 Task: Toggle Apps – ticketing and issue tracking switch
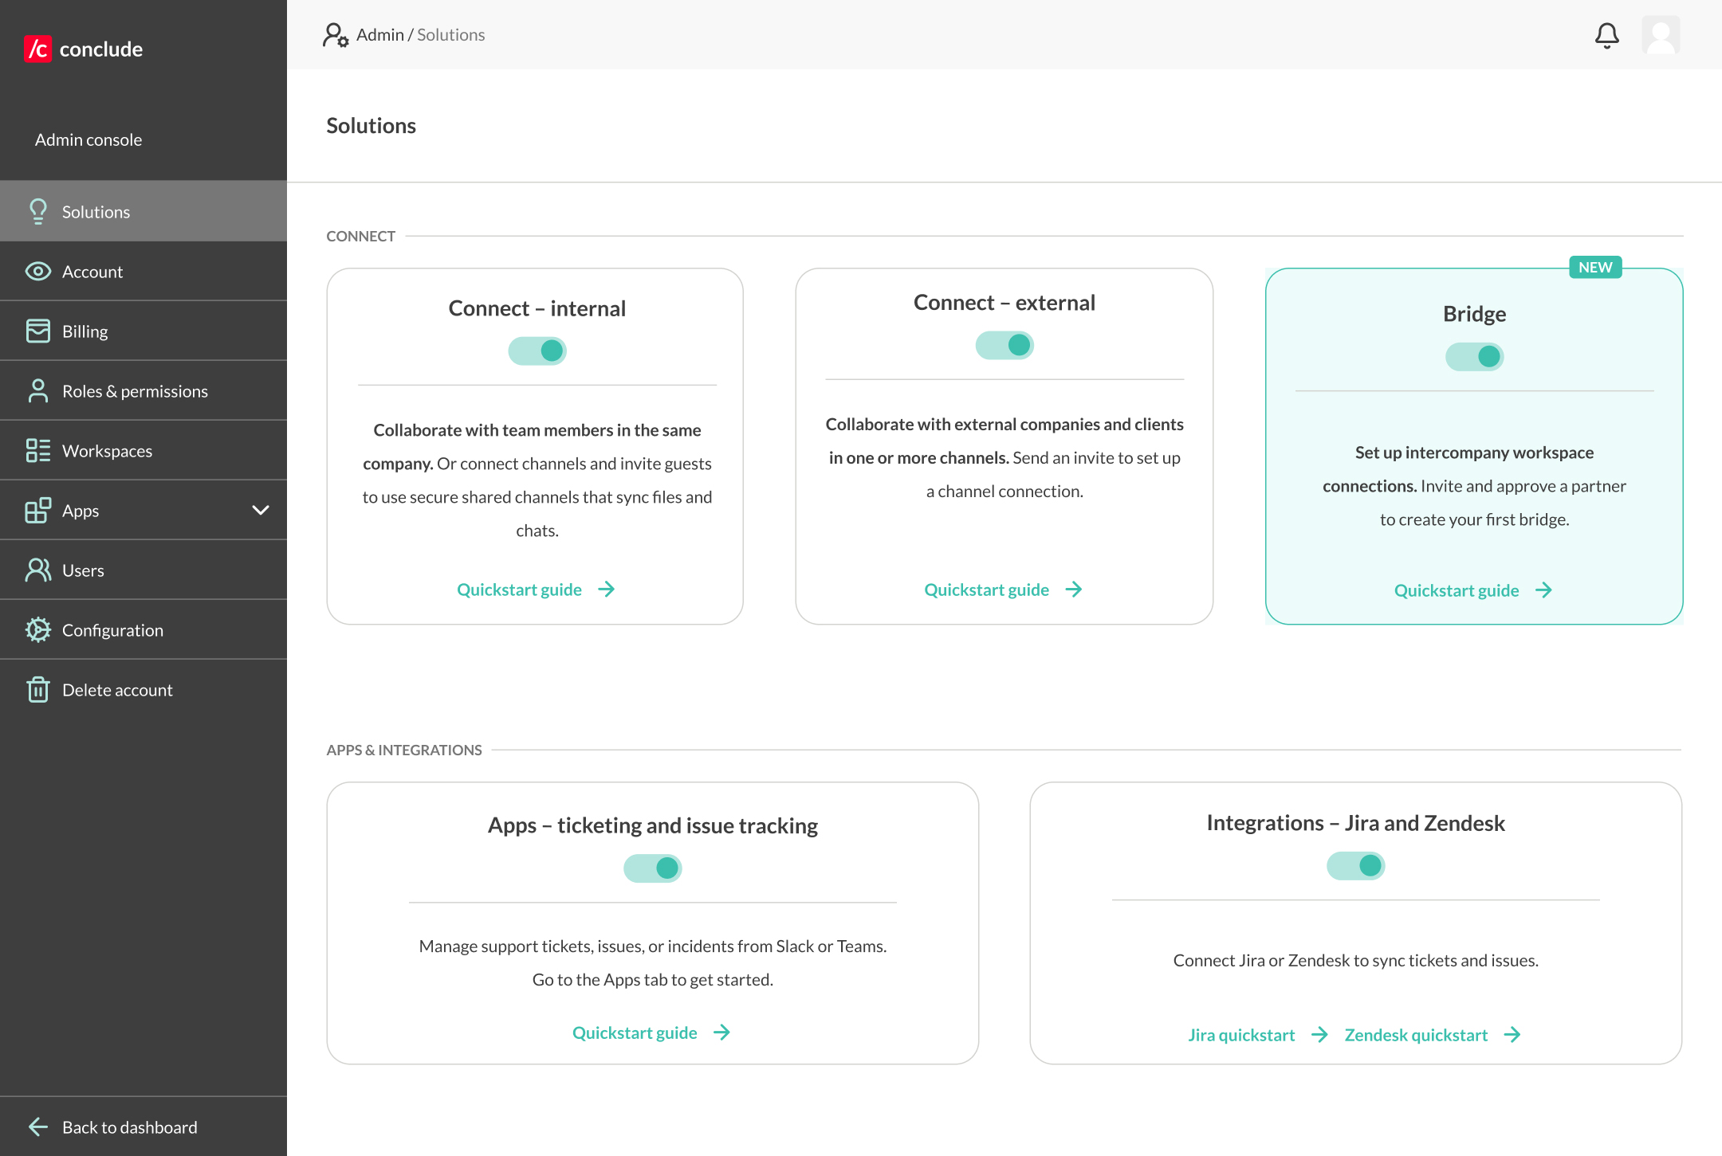coord(653,868)
